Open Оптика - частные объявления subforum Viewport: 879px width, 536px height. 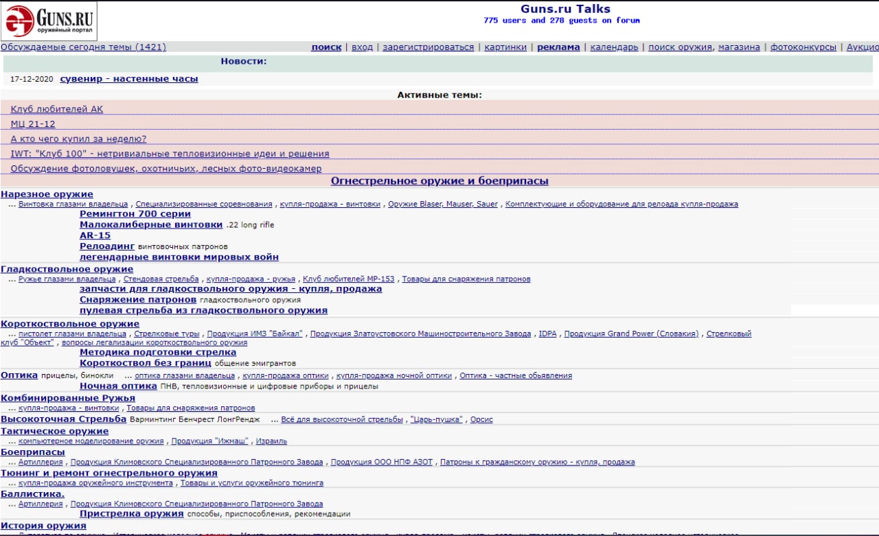tap(516, 375)
